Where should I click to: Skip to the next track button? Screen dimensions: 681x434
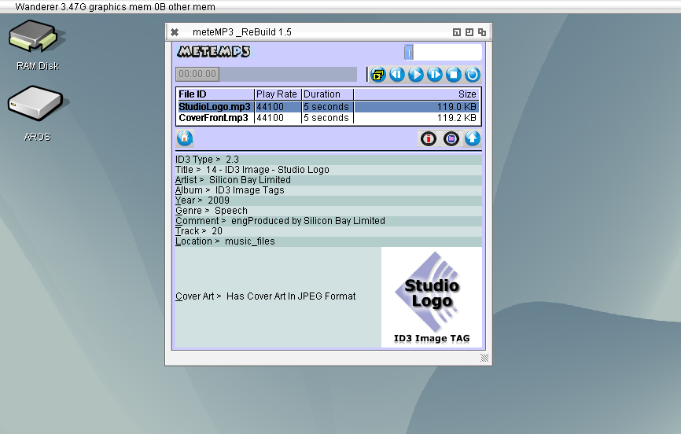[x=435, y=75]
